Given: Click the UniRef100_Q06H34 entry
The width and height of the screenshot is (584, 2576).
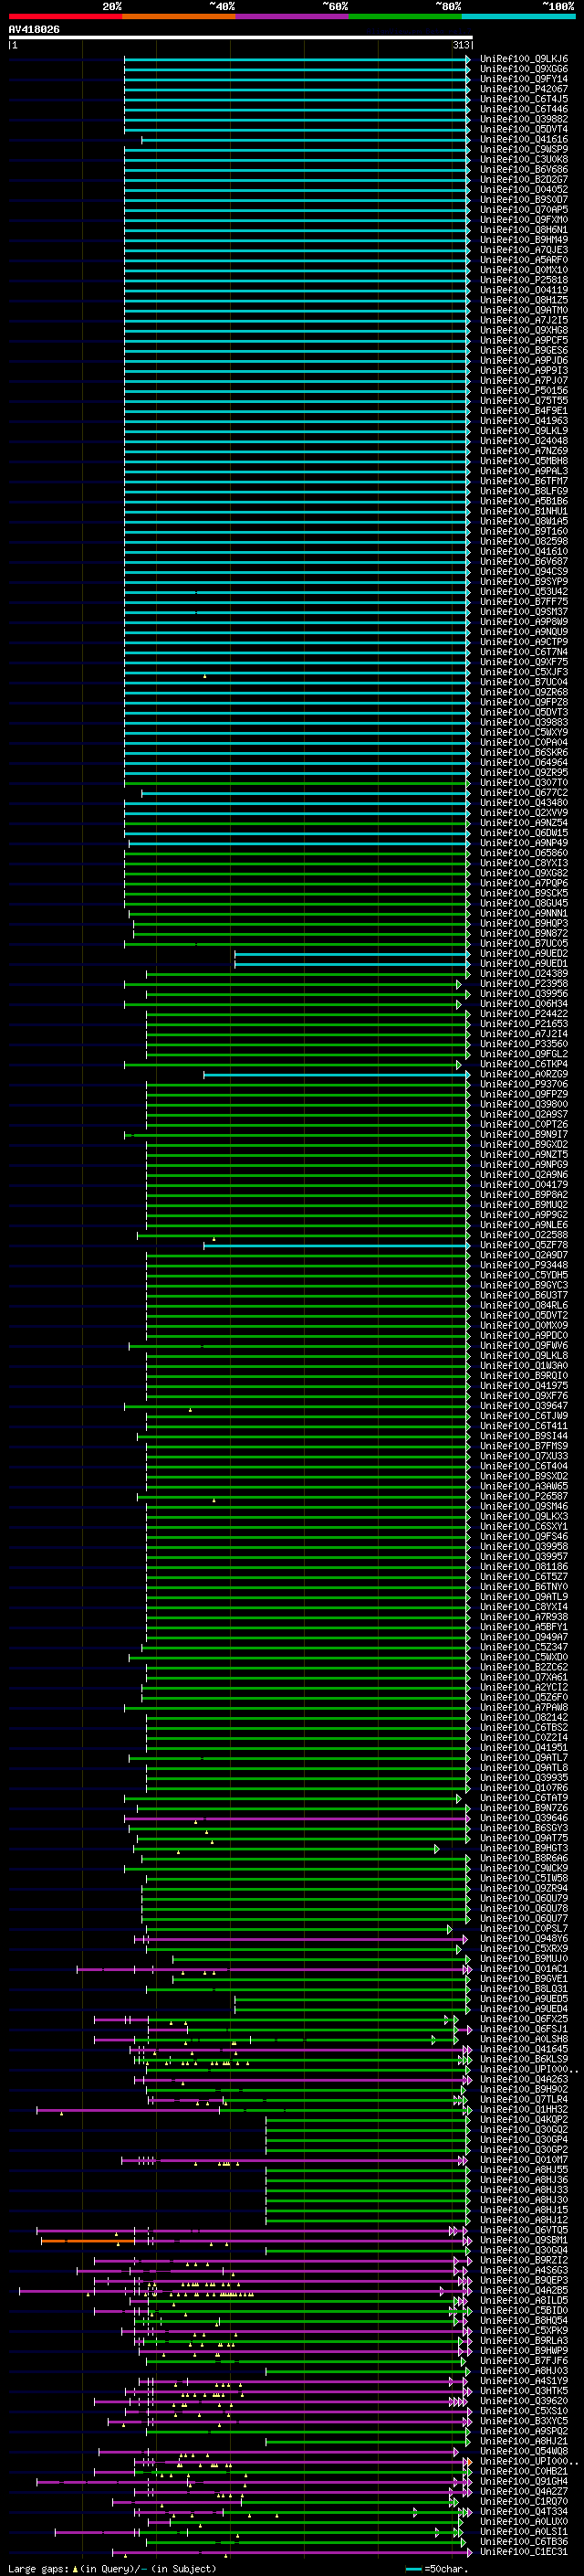Looking at the screenshot, I should [523, 1004].
